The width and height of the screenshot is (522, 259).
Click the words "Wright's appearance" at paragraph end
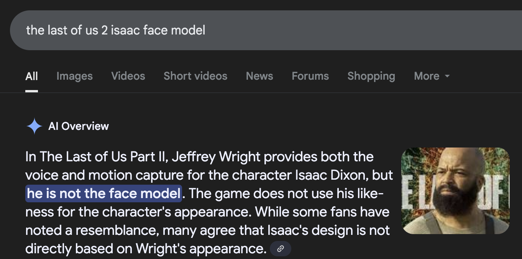point(201,249)
